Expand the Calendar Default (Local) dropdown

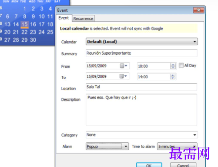click(141, 42)
